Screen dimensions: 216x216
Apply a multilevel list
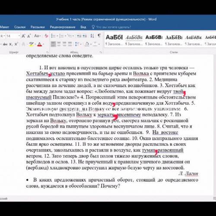70,36
